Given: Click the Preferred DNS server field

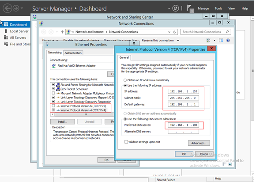Looking at the screenshot, I should [183, 125].
